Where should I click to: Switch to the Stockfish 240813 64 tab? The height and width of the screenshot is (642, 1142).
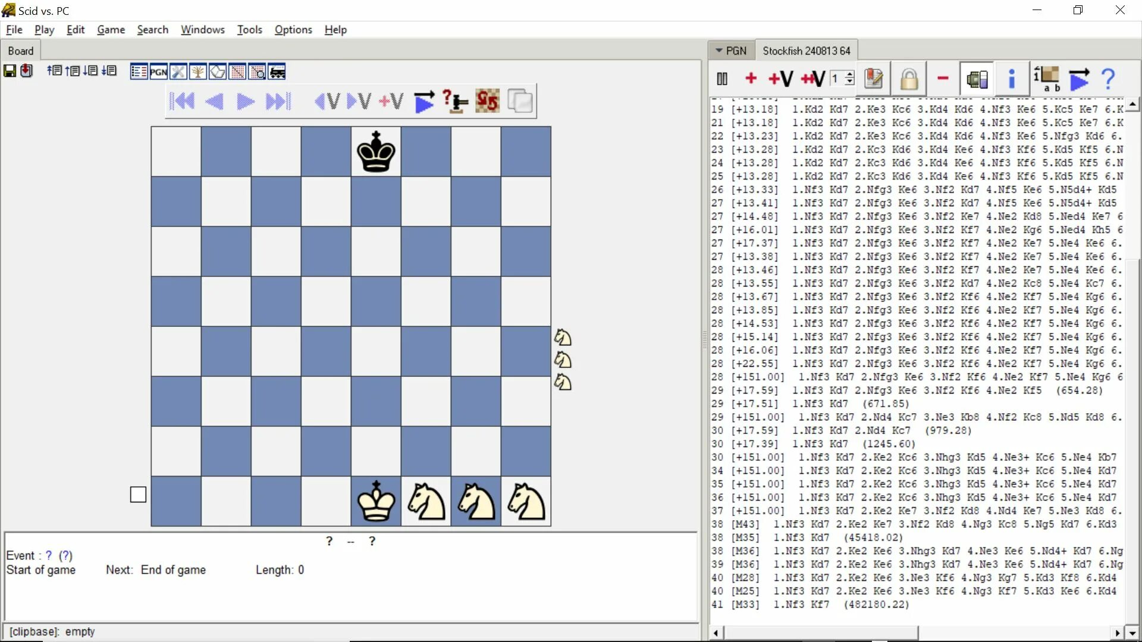pyautogui.click(x=806, y=51)
